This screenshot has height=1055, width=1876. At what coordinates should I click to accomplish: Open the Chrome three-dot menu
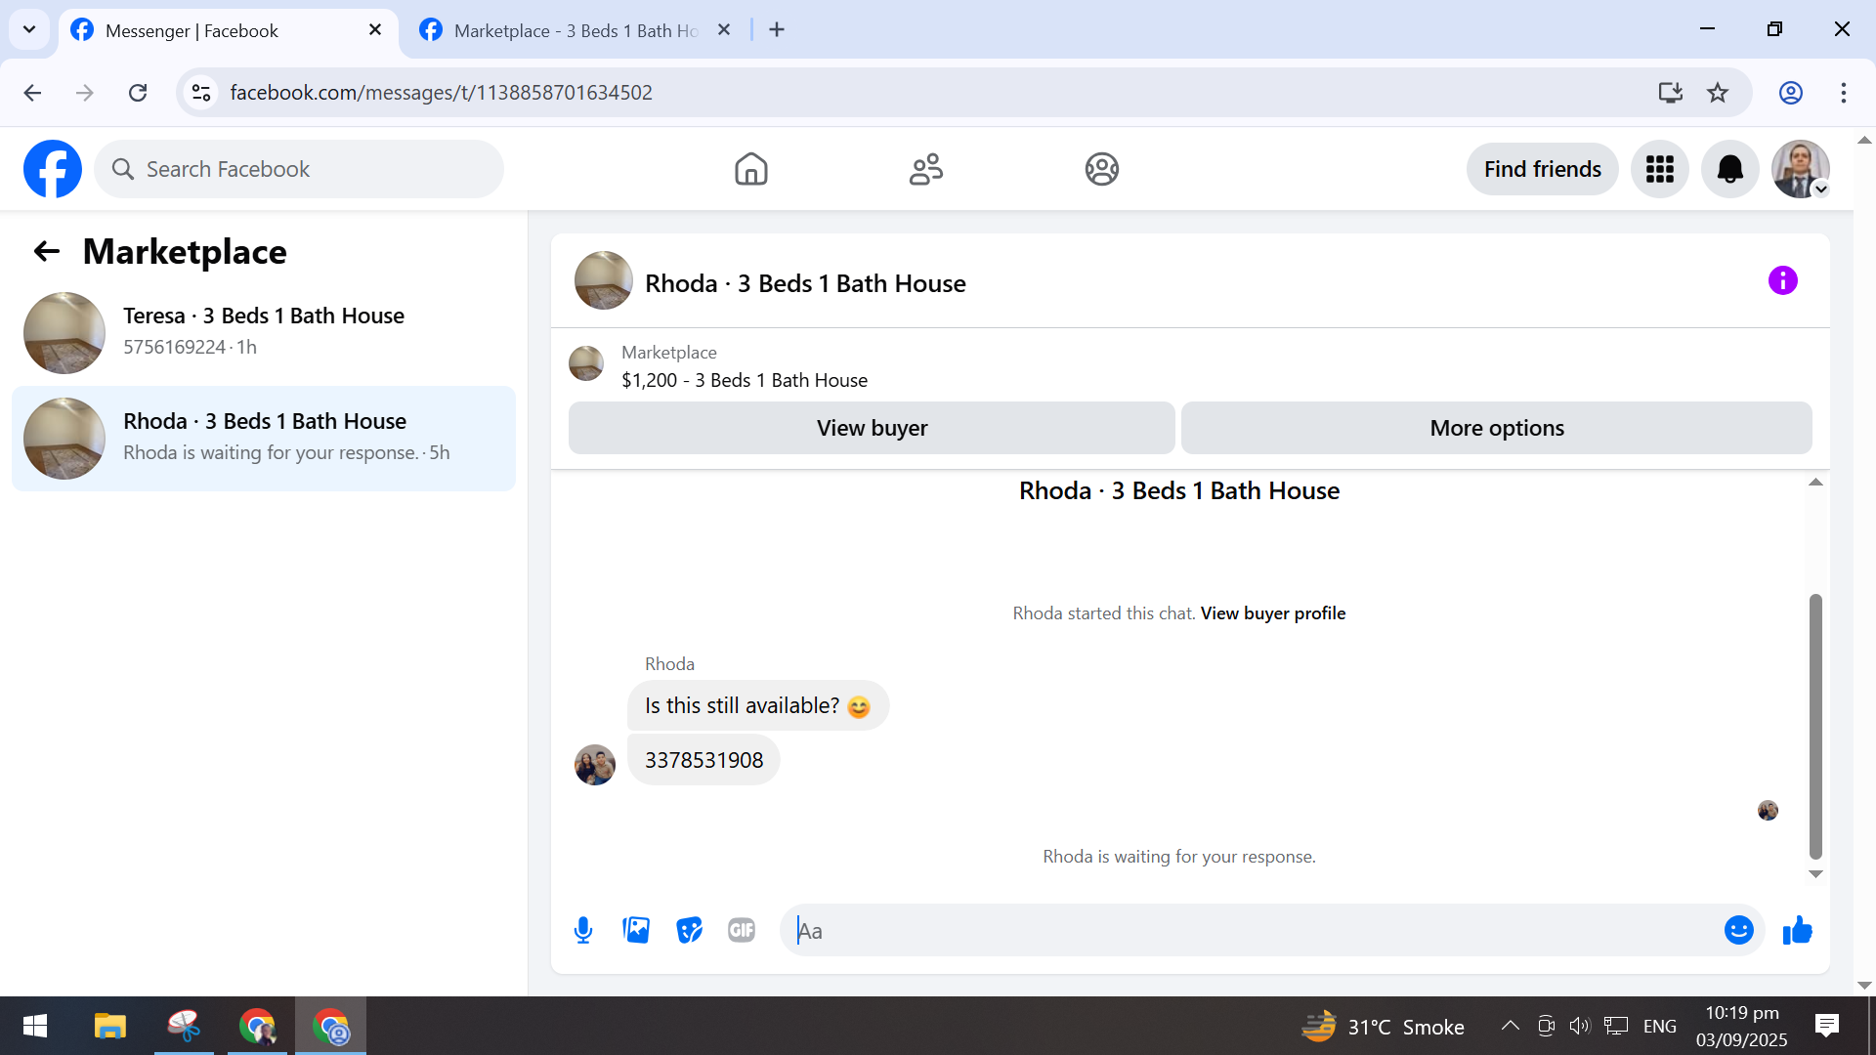pyautogui.click(x=1844, y=93)
